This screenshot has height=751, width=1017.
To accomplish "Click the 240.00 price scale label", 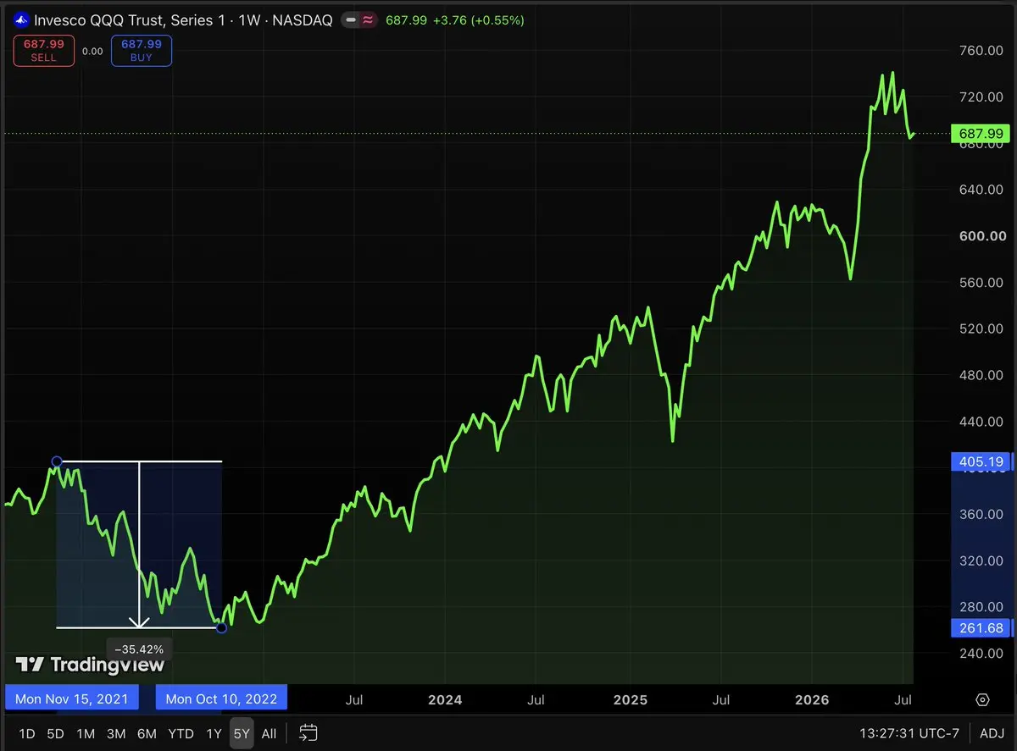I will (983, 653).
